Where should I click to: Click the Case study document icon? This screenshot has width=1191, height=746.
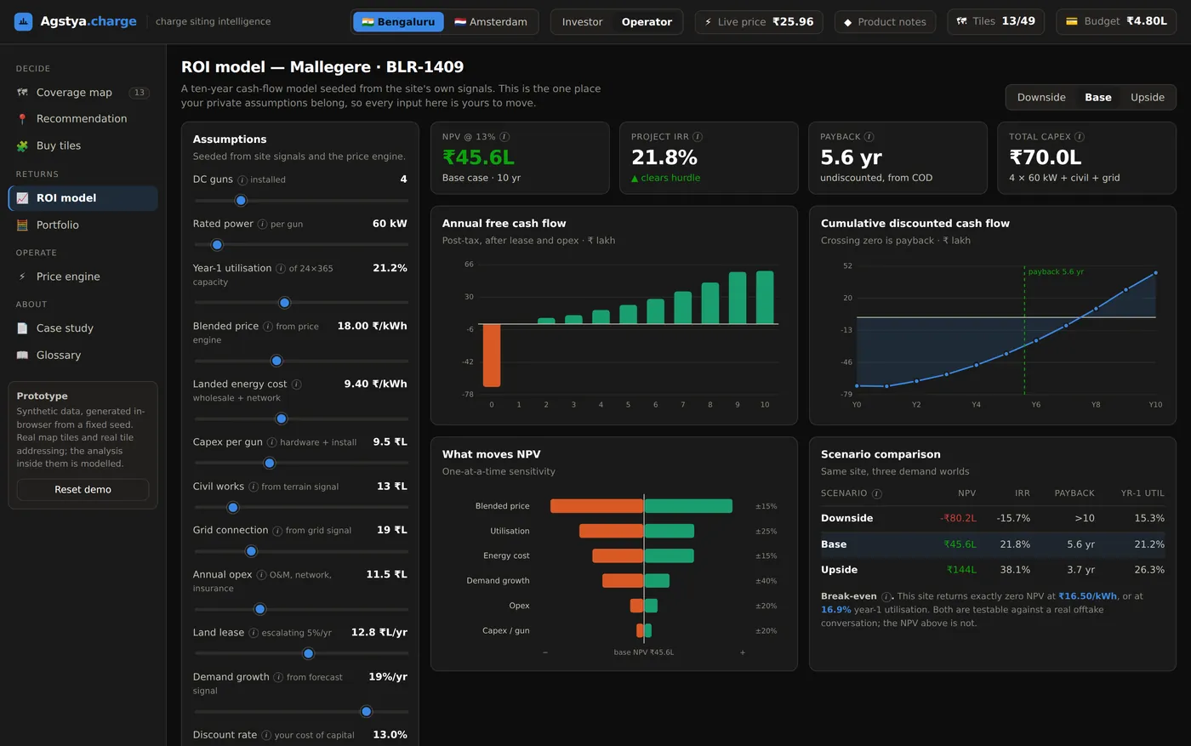pyautogui.click(x=22, y=328)
